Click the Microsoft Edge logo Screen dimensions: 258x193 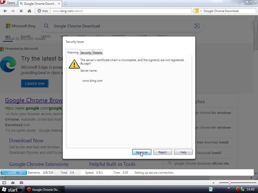click(8, 64)
